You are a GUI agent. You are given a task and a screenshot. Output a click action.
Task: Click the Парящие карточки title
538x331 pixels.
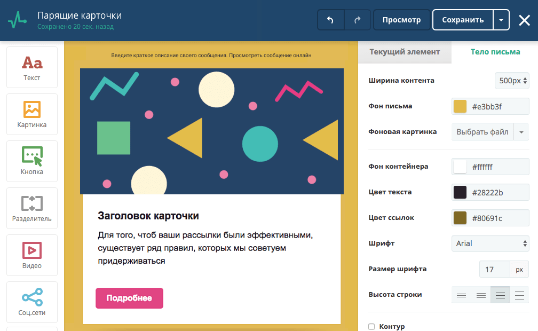[80, 15]
